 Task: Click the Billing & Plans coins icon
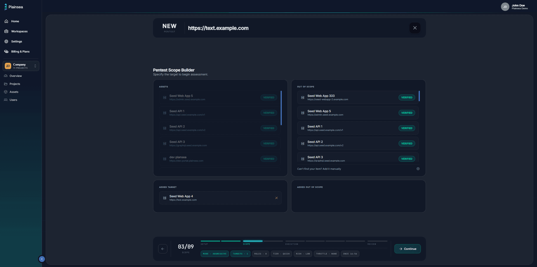(x=6, y=52)
